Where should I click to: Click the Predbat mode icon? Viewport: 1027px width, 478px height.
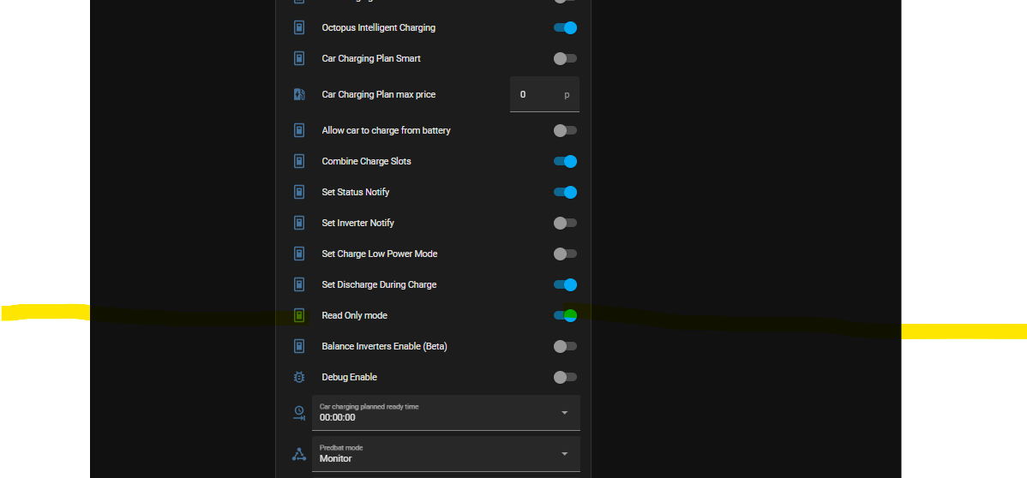(298, 454)
